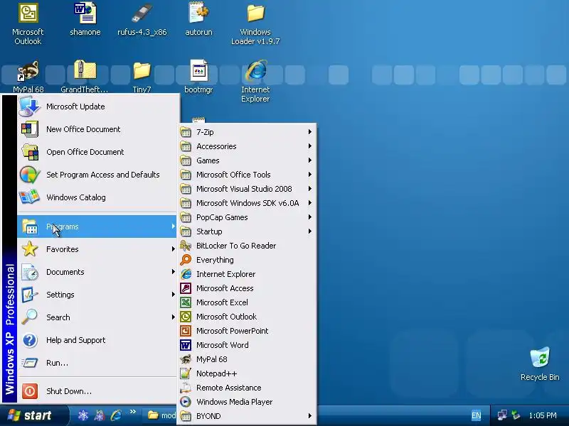Click Microsoft Access key icon

point(186,288)
